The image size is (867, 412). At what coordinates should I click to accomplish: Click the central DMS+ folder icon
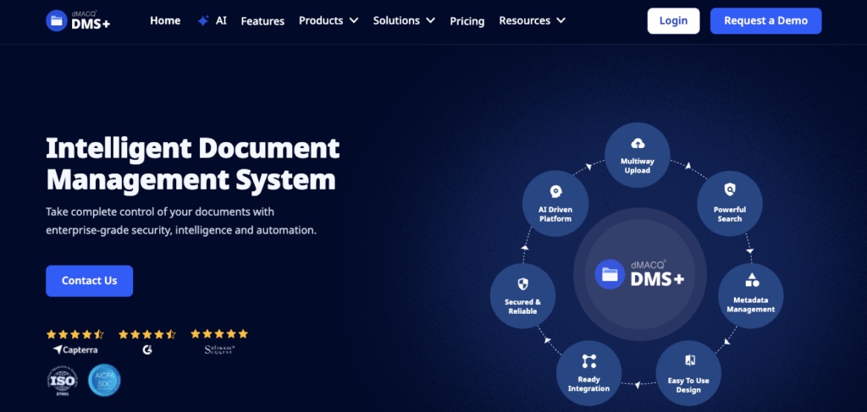pyautogui.click(x=610, y=274)
